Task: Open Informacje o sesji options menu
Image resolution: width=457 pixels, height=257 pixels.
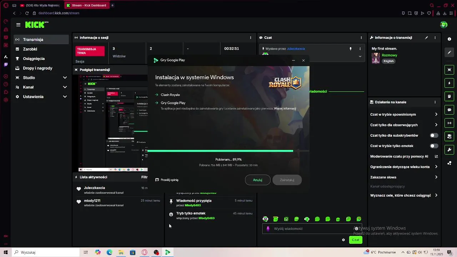Action: click(251, 37)
